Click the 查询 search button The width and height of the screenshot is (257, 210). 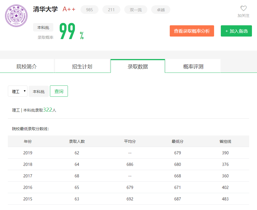[x=59, y=91]
